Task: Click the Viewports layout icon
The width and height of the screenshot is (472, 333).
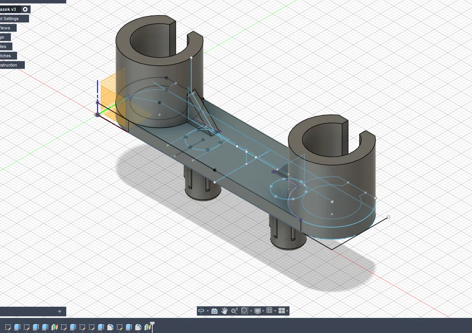Action: (282, 311)
